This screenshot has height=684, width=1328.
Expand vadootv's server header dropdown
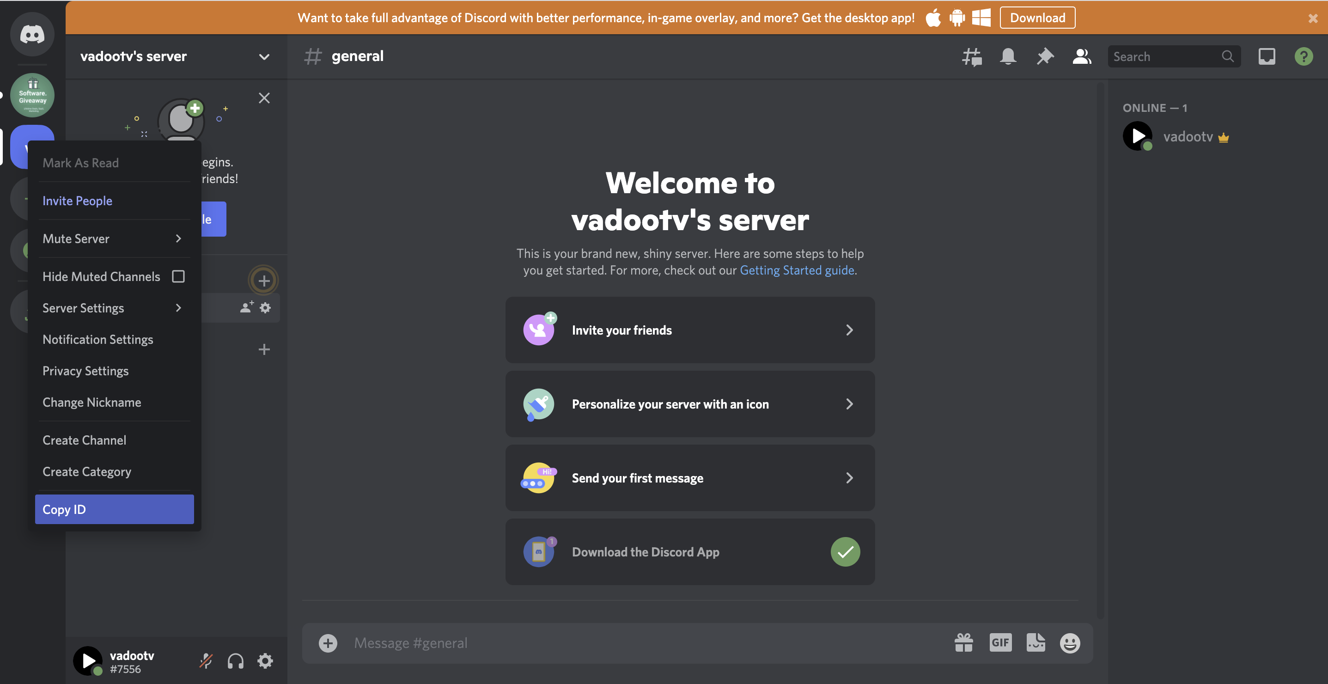264,57
